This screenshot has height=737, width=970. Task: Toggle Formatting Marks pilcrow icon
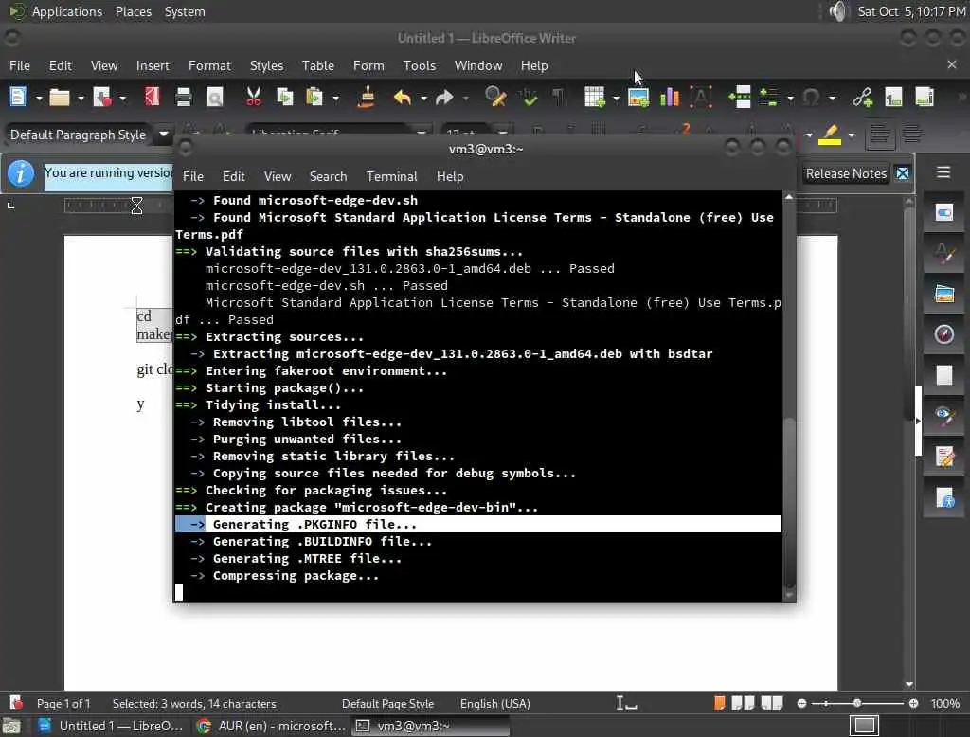point(558,98)
